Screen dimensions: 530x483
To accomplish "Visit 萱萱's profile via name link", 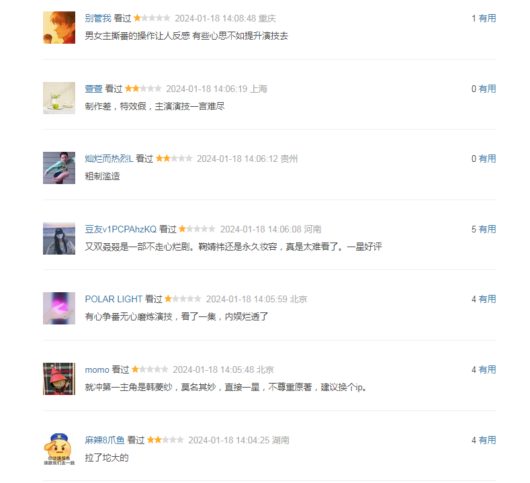I will click(93, 89).
